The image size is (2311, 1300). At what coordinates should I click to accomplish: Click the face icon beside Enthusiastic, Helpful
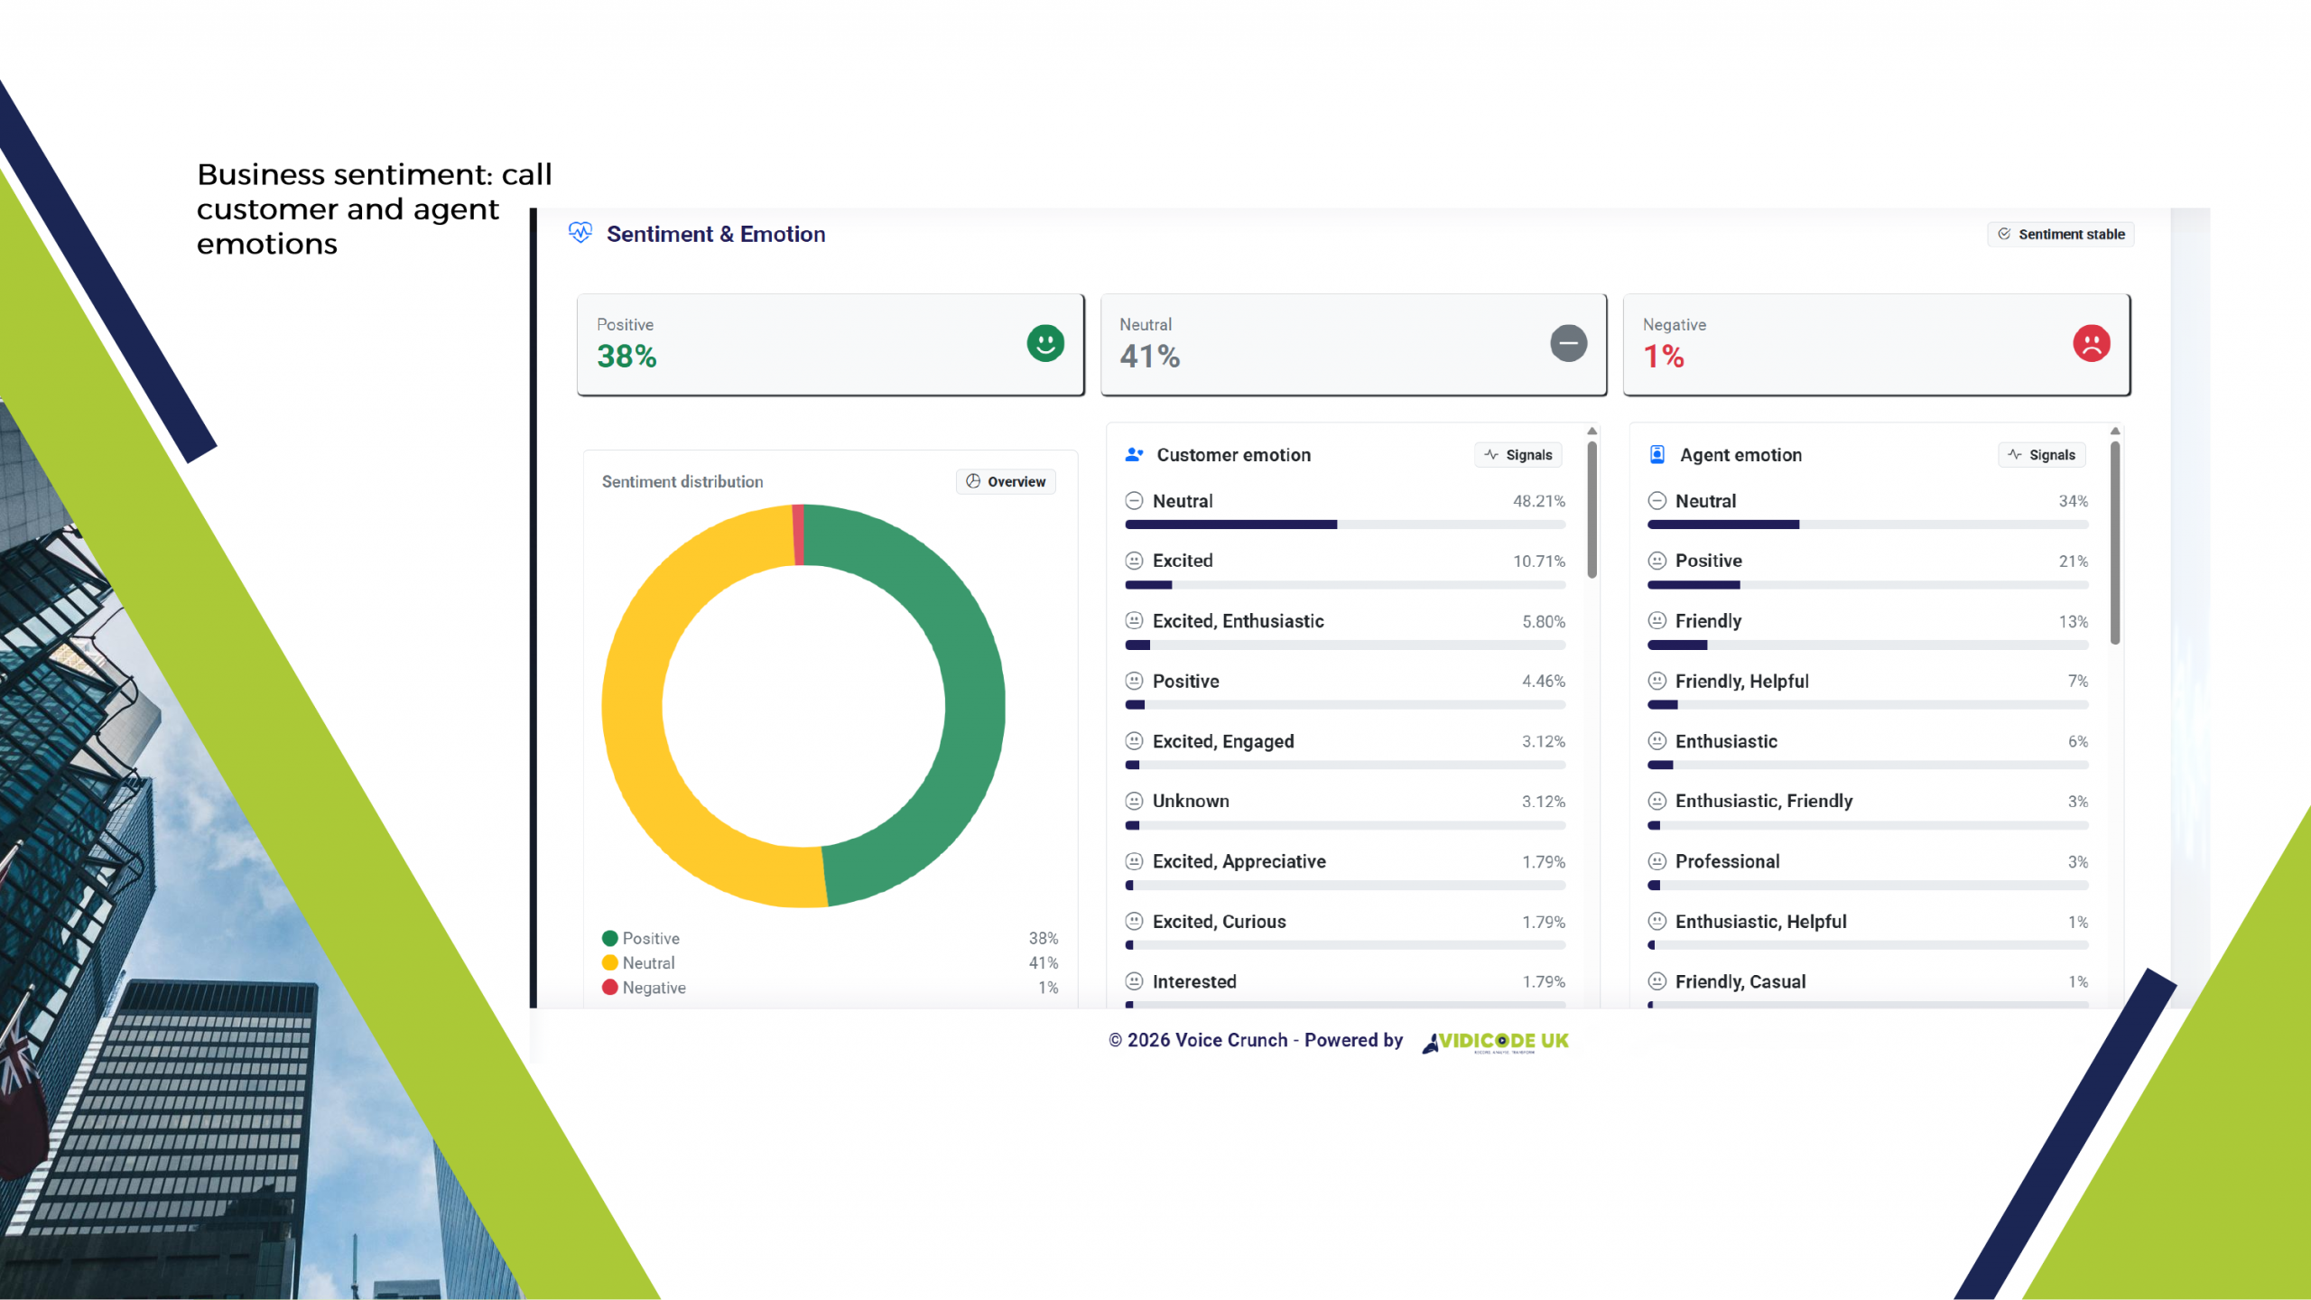(1657, 921)
